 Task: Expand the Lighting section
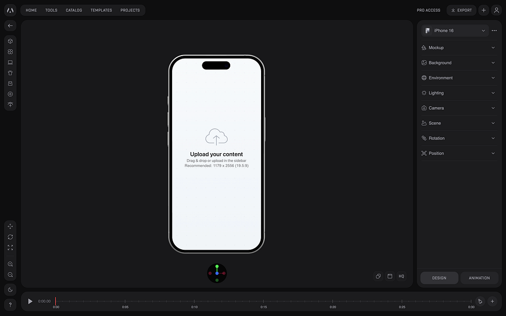[x=459, y=93]
